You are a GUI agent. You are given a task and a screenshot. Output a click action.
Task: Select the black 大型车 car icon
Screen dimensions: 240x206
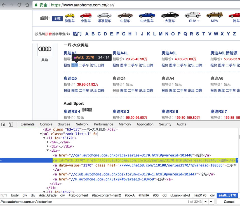point(170,15)
